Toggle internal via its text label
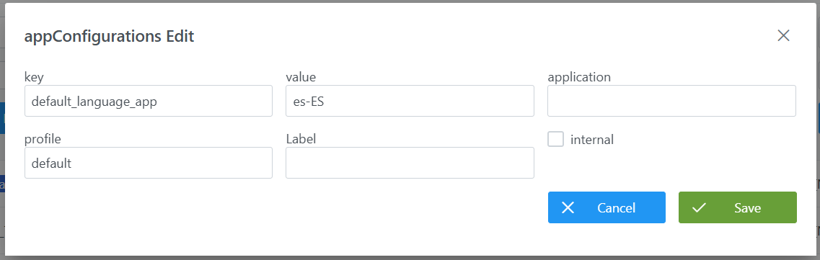820x260 pixels. click(592, 140)
